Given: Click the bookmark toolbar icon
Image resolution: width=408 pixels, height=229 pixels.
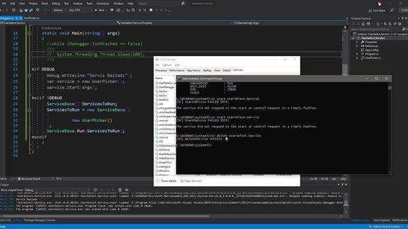Looking at the screenshot, I should [x=151, y=10].
